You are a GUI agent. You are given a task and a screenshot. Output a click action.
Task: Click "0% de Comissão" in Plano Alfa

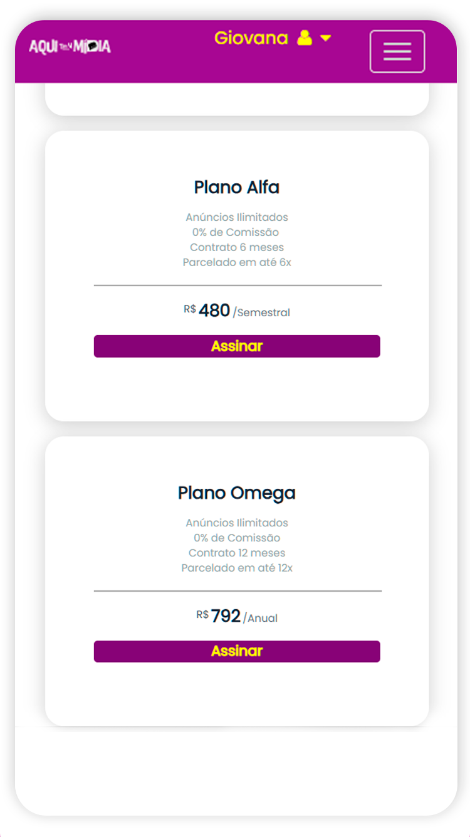tap(236, 232)
